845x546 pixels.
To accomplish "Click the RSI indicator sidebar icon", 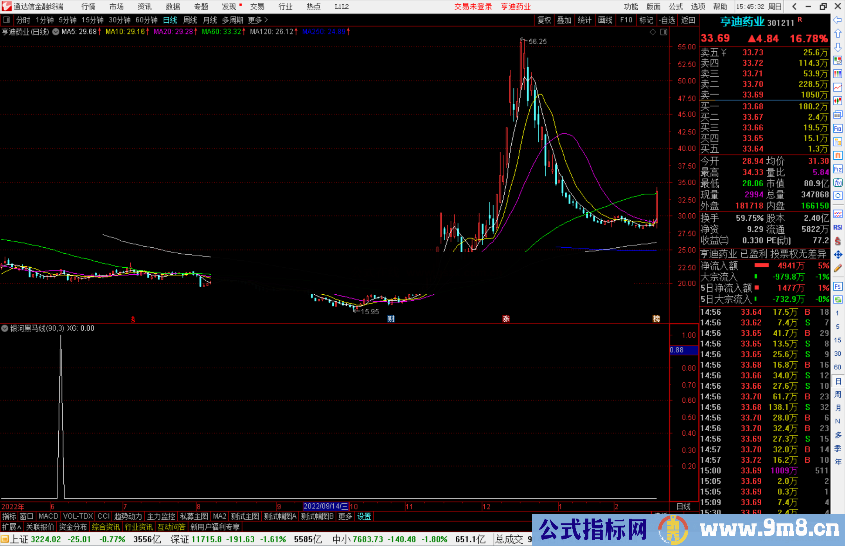I will tap(838, 227).
